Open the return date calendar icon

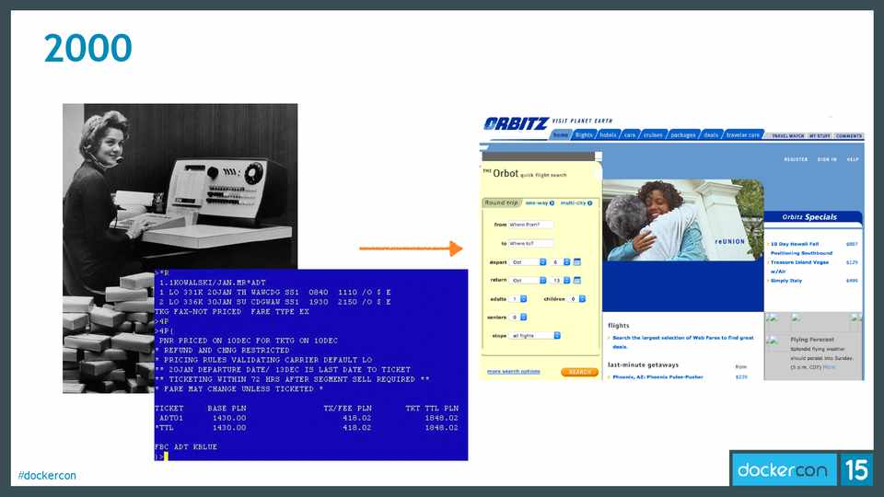(577, 281)
